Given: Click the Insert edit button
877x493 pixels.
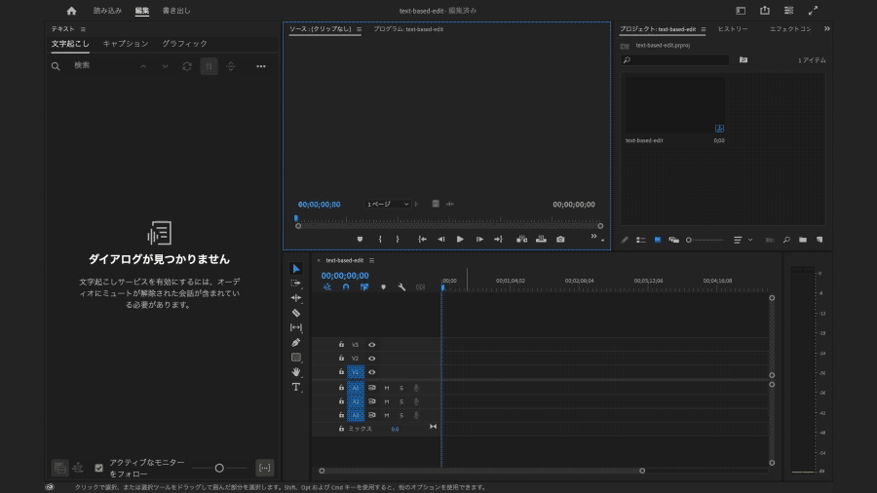Looking at the screenshot, I should 522,240.
